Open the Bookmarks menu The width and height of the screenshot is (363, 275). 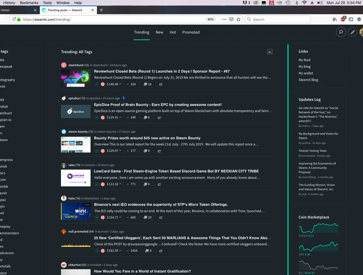pos(29,3)
